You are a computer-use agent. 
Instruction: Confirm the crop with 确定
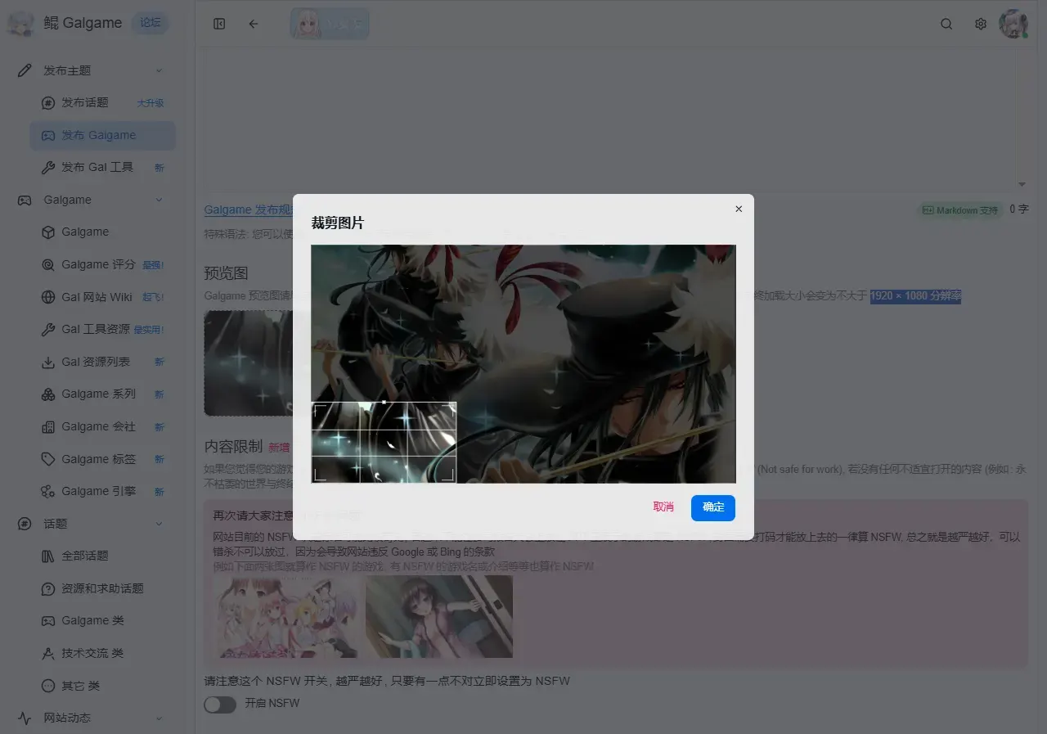click(713, 507)
